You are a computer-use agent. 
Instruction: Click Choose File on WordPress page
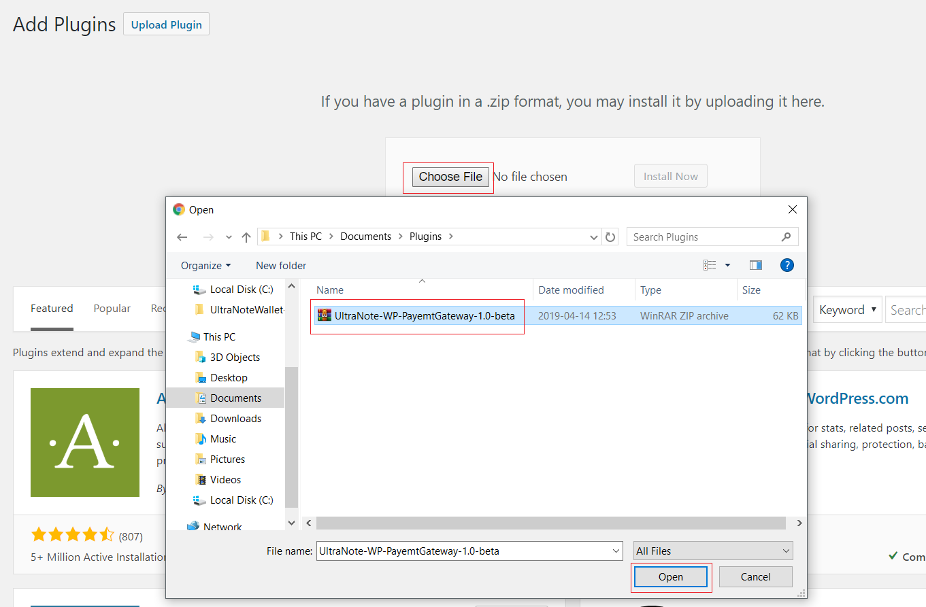[450, 177]
